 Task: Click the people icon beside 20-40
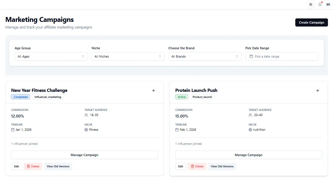250,115
